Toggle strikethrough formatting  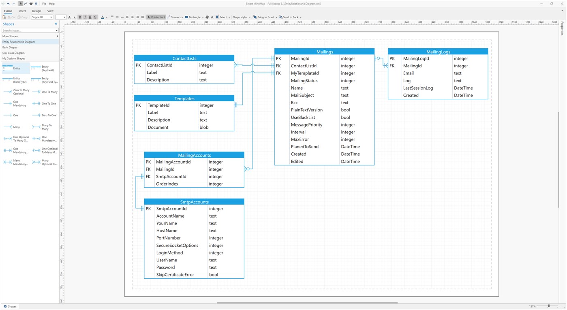[95, 17]
